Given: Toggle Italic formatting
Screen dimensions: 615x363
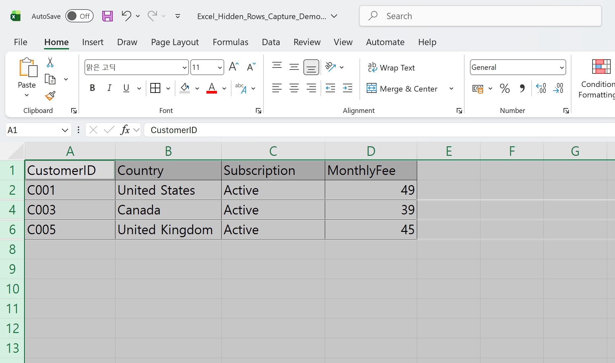Looking at the screenshot, I should pyautogui.click(x=109, y=88).
